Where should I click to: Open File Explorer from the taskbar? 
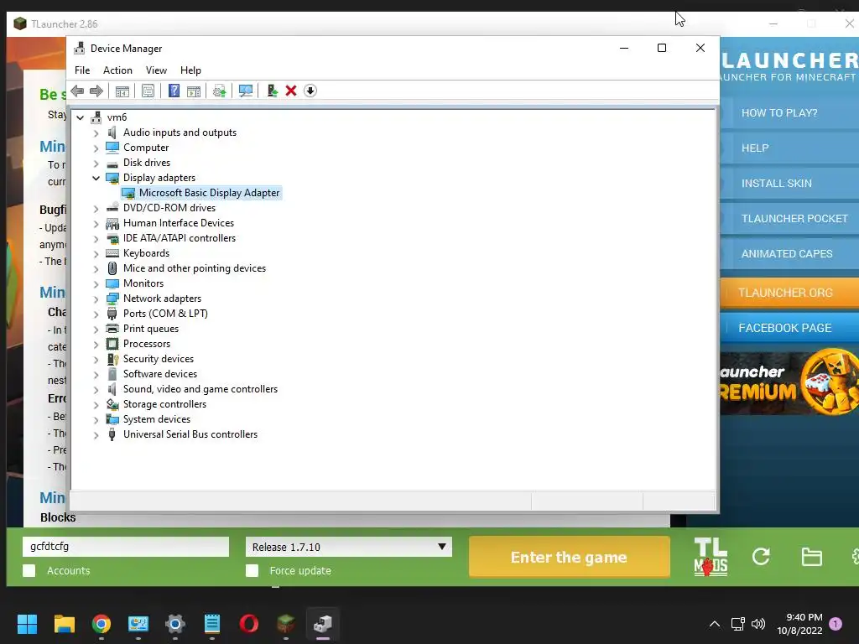64,624
